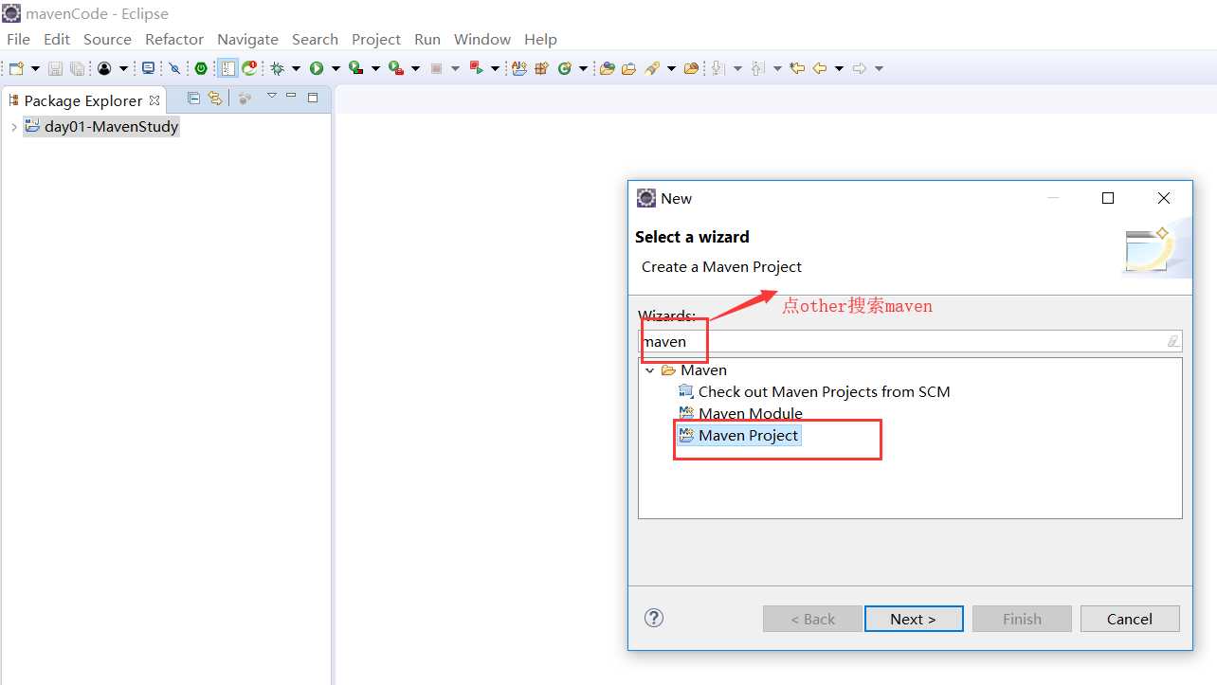
Task: Open the File menu
Action: coord(18,39)
